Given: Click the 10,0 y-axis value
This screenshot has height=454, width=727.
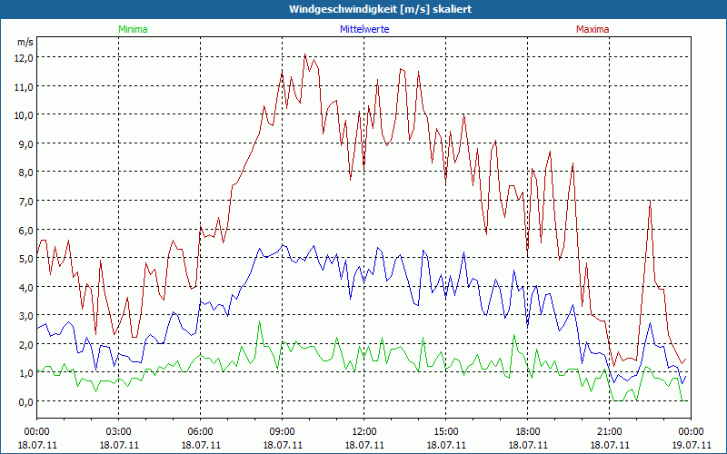Looking at the screenshot, I should pyautogui.click(x=24, y=114).
